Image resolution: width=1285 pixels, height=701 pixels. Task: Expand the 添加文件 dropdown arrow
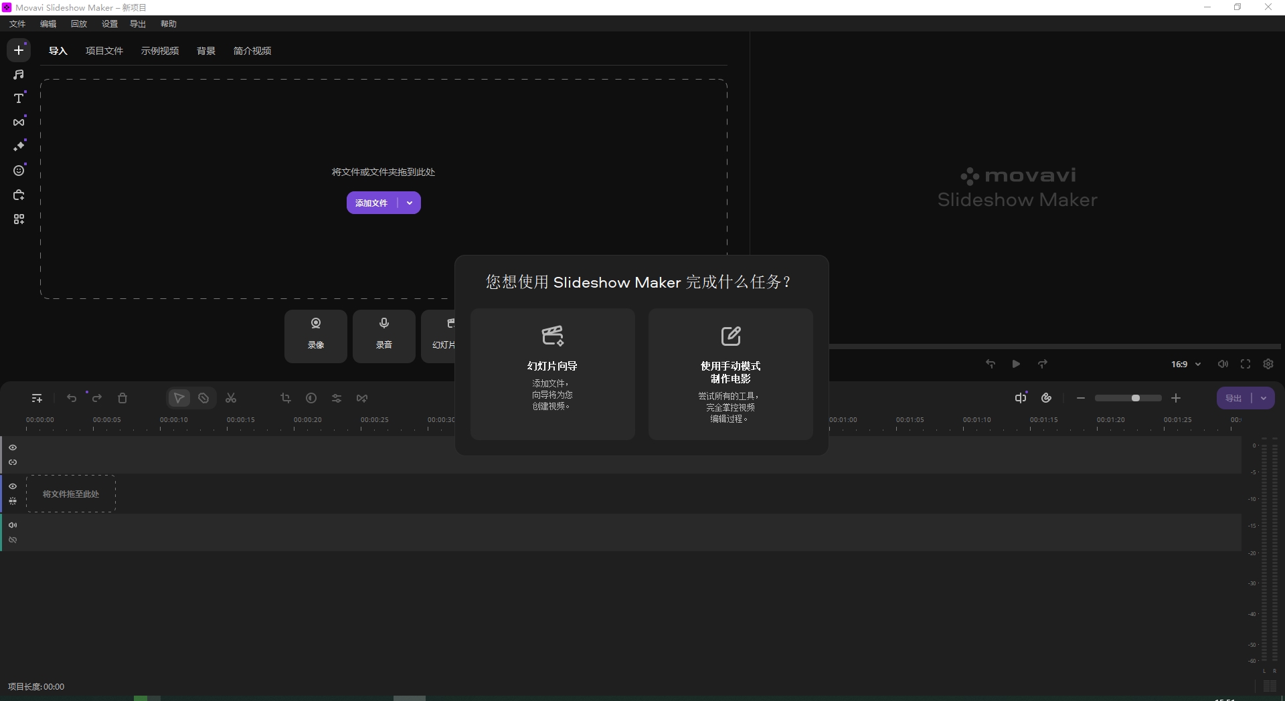pyautogui.click(x=410, y=203)
